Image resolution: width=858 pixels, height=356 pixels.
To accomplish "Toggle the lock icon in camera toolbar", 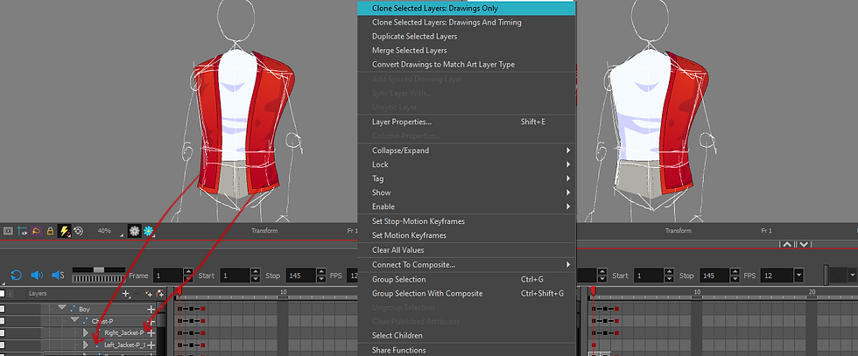I will (x=51, y=231).
